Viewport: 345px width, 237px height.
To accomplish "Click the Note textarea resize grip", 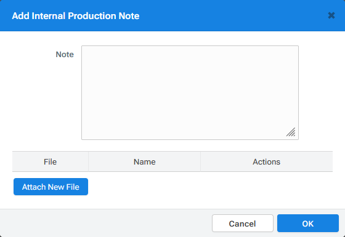I will coord(291,132).
